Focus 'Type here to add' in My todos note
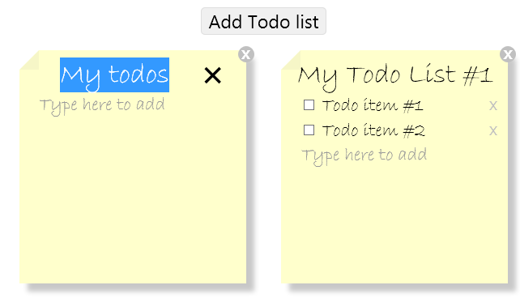Screen dimensions: 520x298 click(x=102, y=105)
